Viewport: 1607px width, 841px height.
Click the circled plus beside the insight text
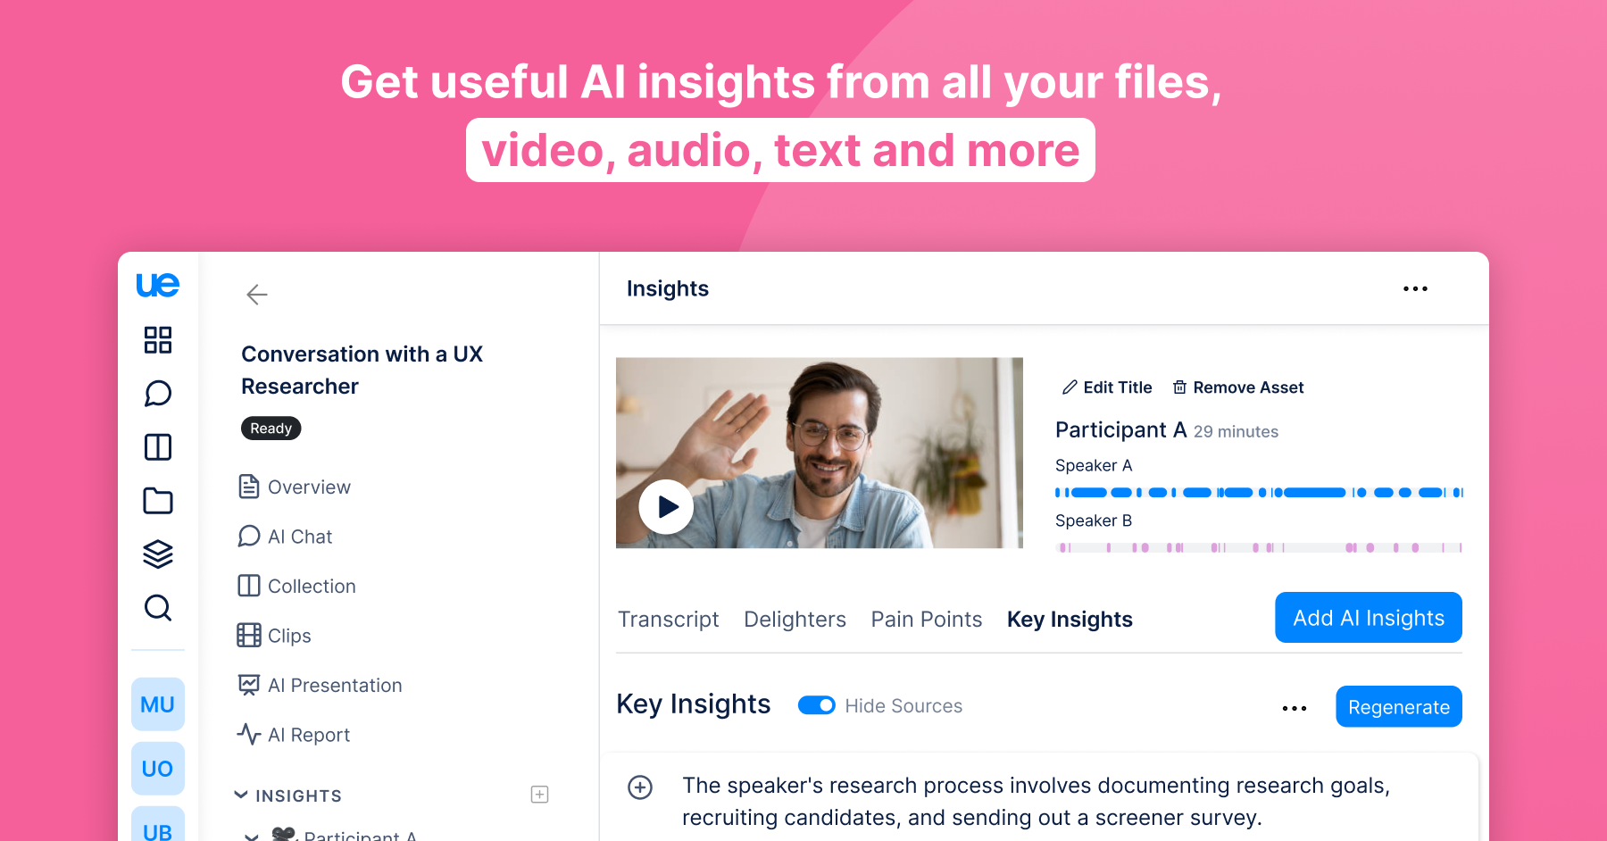(640, 787)
